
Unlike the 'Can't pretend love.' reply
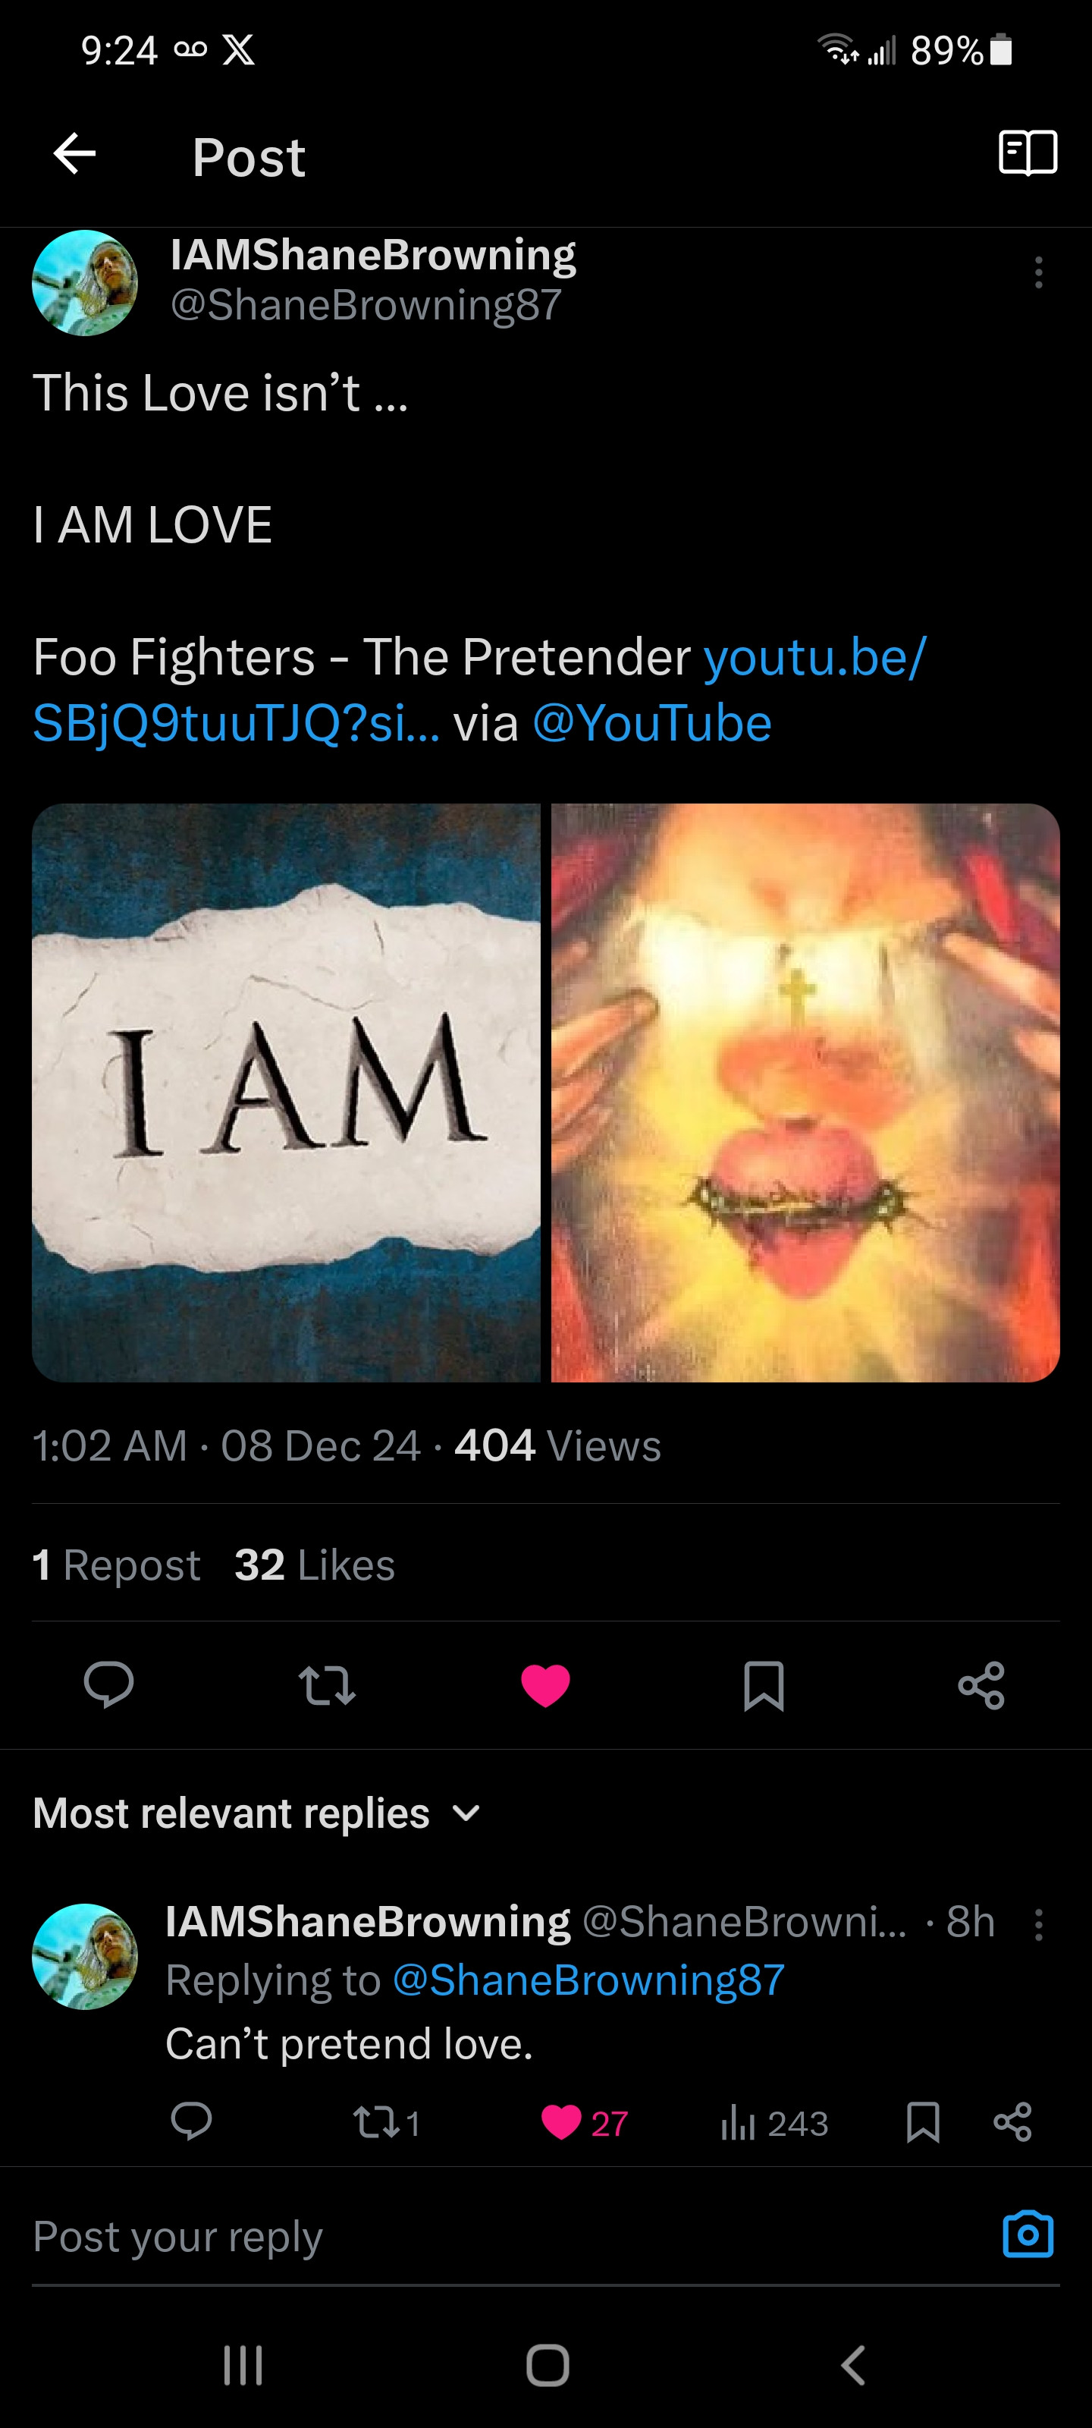click(563, 2123)
